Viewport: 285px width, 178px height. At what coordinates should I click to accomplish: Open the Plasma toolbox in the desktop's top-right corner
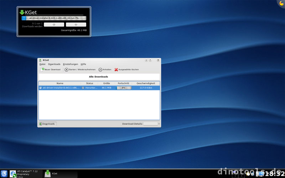point(281,3)
